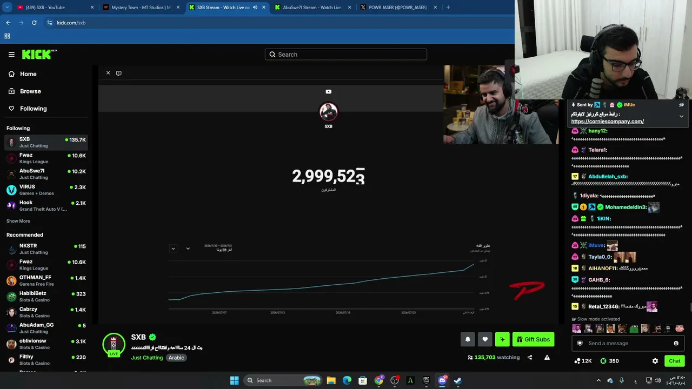Open the Hook channel
Viewport: 692px width, 389px height.
click(46, 206)
